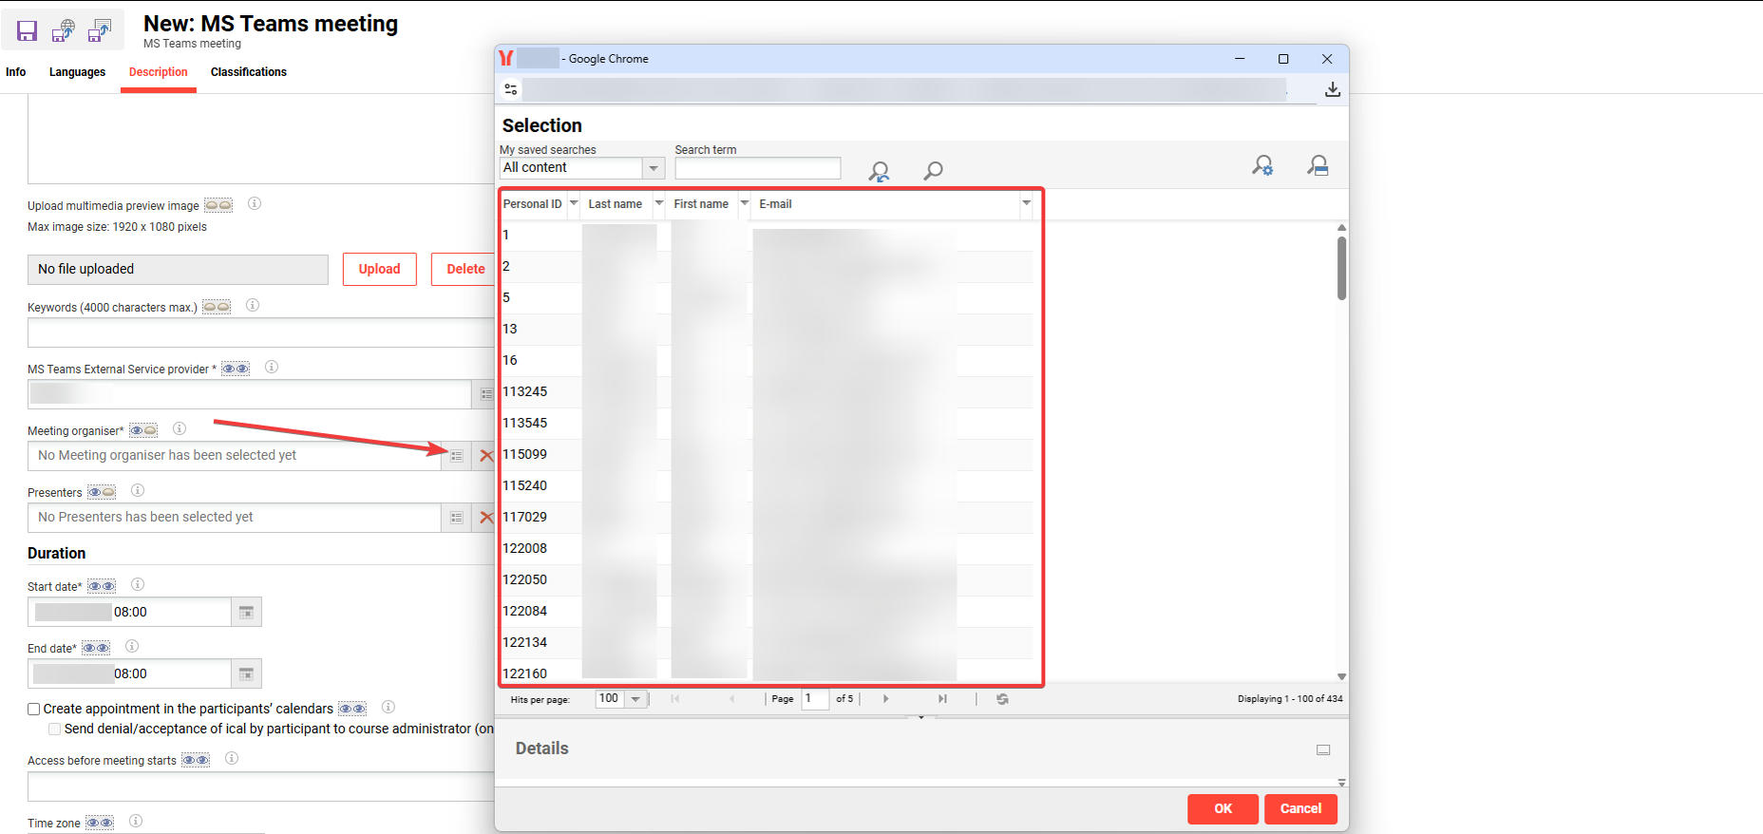The image size is (1763, 834).
Task: Select the Description tab
Action: click(x=159, y=72)
